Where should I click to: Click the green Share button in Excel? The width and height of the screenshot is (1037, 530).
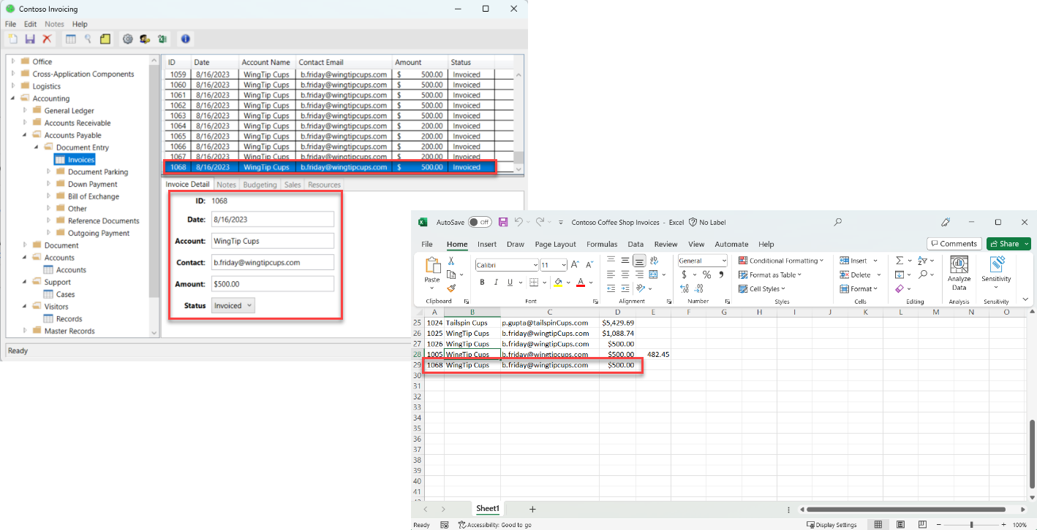point(1008,244)
